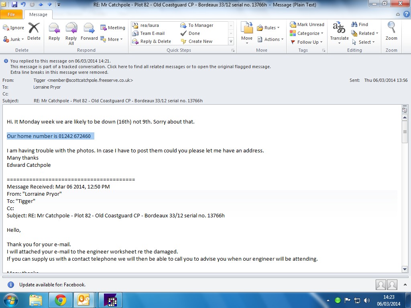
Task: Open the Windows Start menu
Action: pos(10,300)
